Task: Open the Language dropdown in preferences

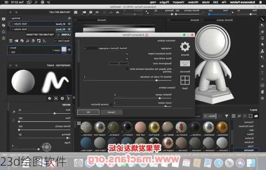Action: [x=106, y=48]
